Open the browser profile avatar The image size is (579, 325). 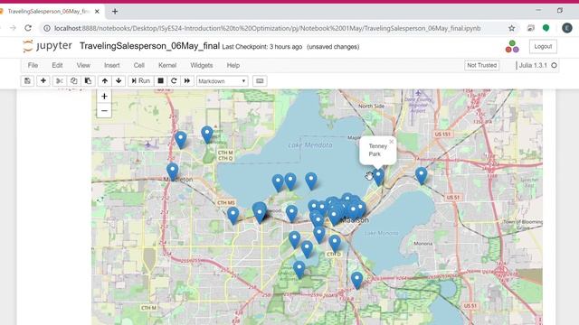point(567,28)
